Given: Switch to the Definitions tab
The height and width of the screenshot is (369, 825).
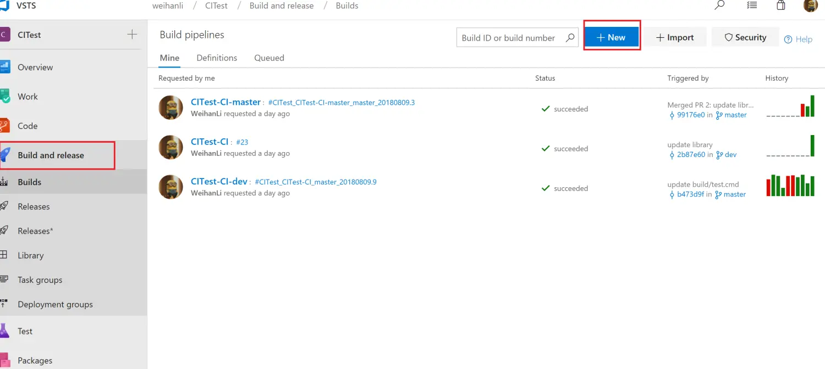Looking at the screenshot, I should [217, 58].
